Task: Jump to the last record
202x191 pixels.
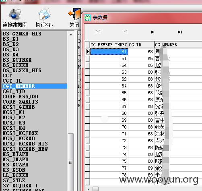Action: click(x=180, y=32)
